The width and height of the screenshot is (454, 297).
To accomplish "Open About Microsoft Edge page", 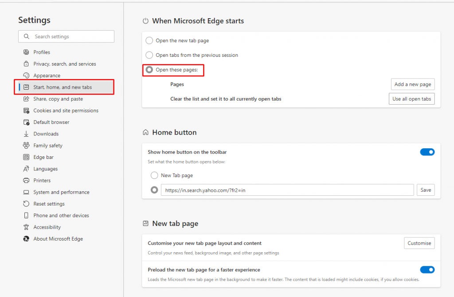I will [58, 239].
